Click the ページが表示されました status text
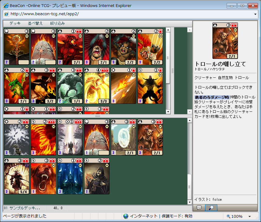261x222 pixels. (25, 216)
